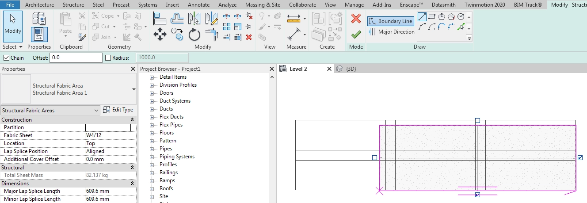Collapse the Dimensions properties group

132,184
